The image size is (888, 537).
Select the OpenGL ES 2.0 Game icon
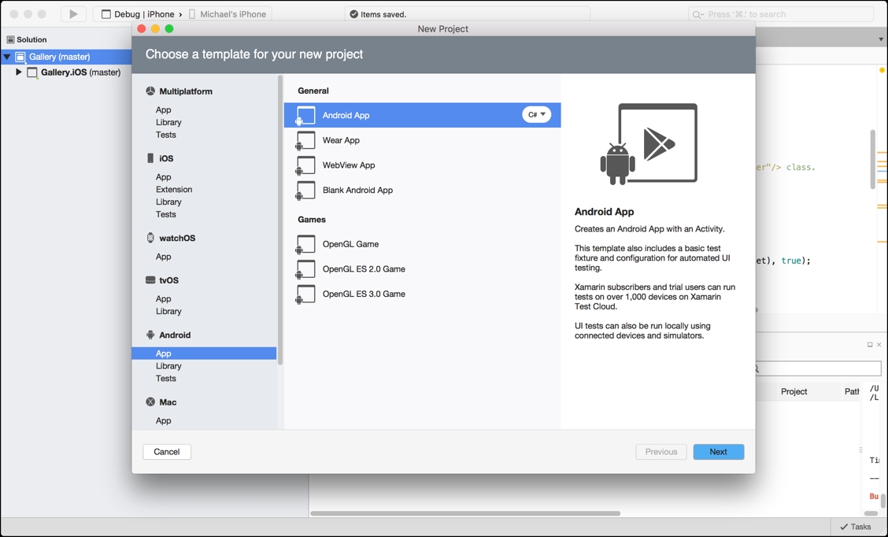305,268
